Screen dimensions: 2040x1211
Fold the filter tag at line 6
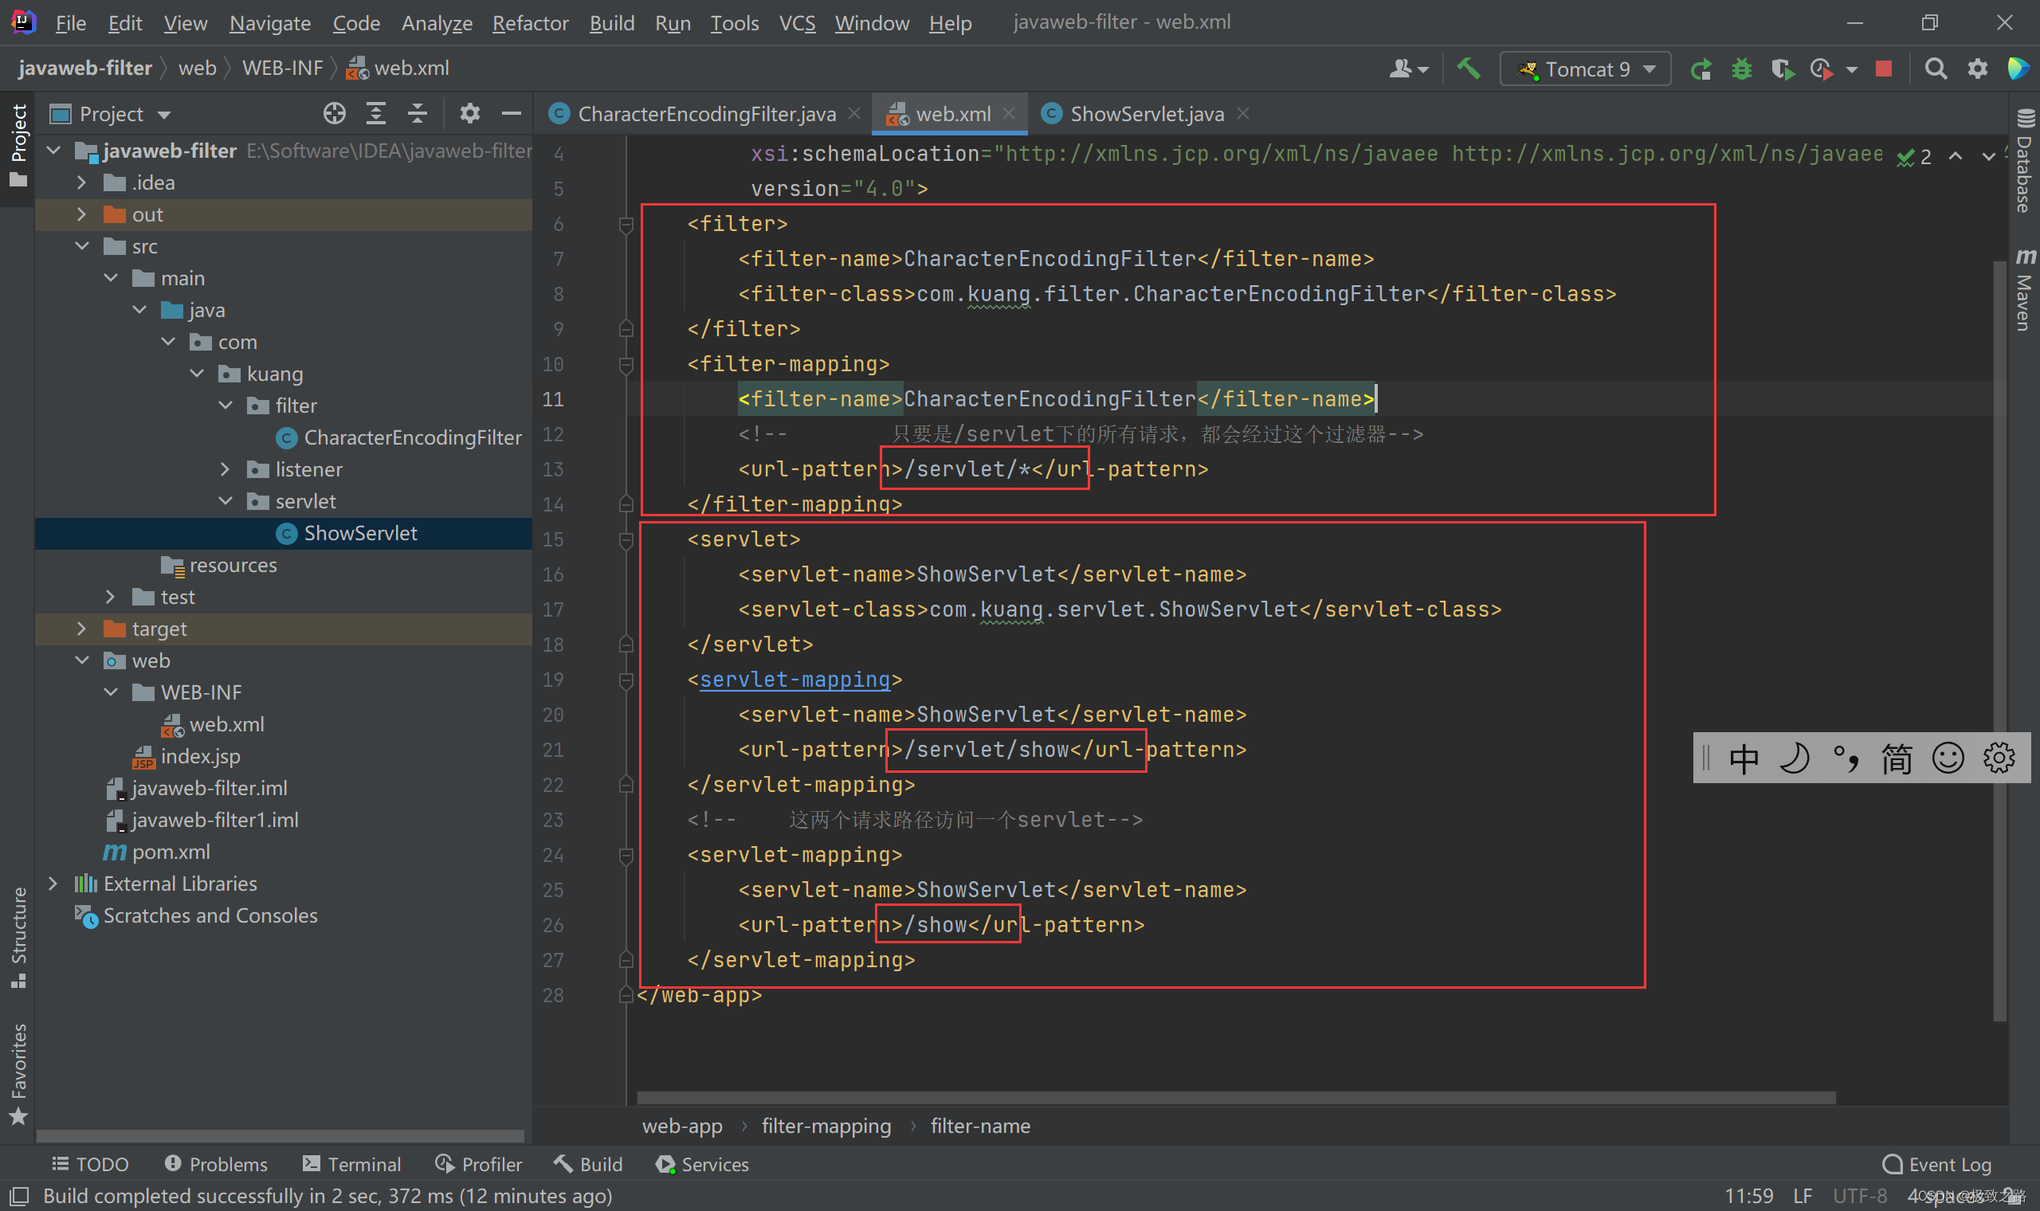click(626, 225)
